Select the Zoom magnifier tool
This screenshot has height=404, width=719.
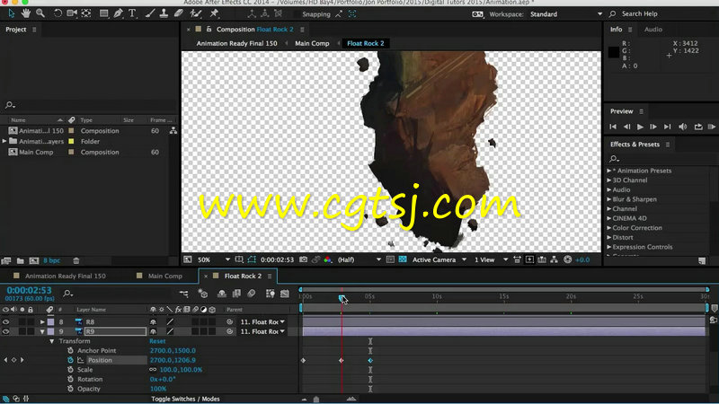click(x=40, y=13)
